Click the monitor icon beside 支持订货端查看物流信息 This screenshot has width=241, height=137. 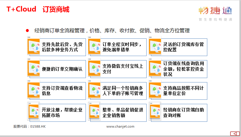click(34, 89)
